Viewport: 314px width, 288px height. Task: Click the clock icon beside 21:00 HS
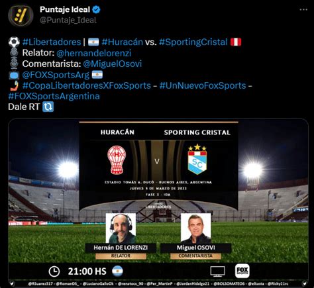pyautogui.click(x=54, y=271)
